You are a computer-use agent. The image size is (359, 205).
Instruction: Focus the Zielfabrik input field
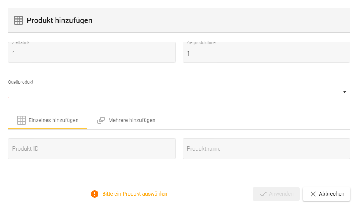pos(92,54)
